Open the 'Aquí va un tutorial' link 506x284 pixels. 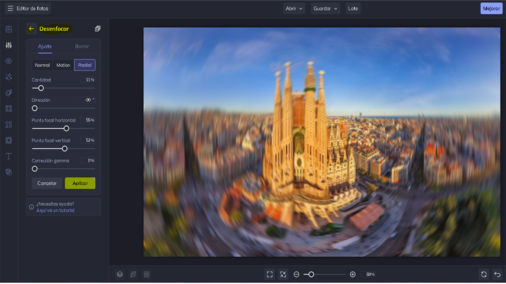pyautogui.click(x=55, y=211)
